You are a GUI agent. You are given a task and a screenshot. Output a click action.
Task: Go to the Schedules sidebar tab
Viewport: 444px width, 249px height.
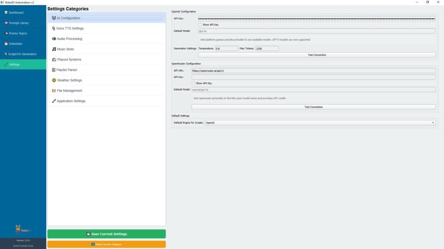click(15, 44)
